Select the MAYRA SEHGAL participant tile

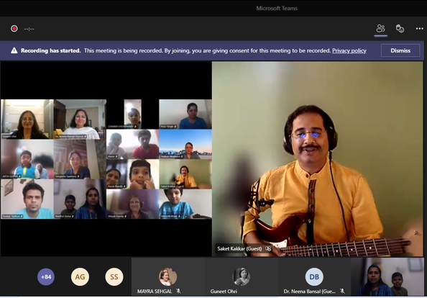tap(167, 276)
